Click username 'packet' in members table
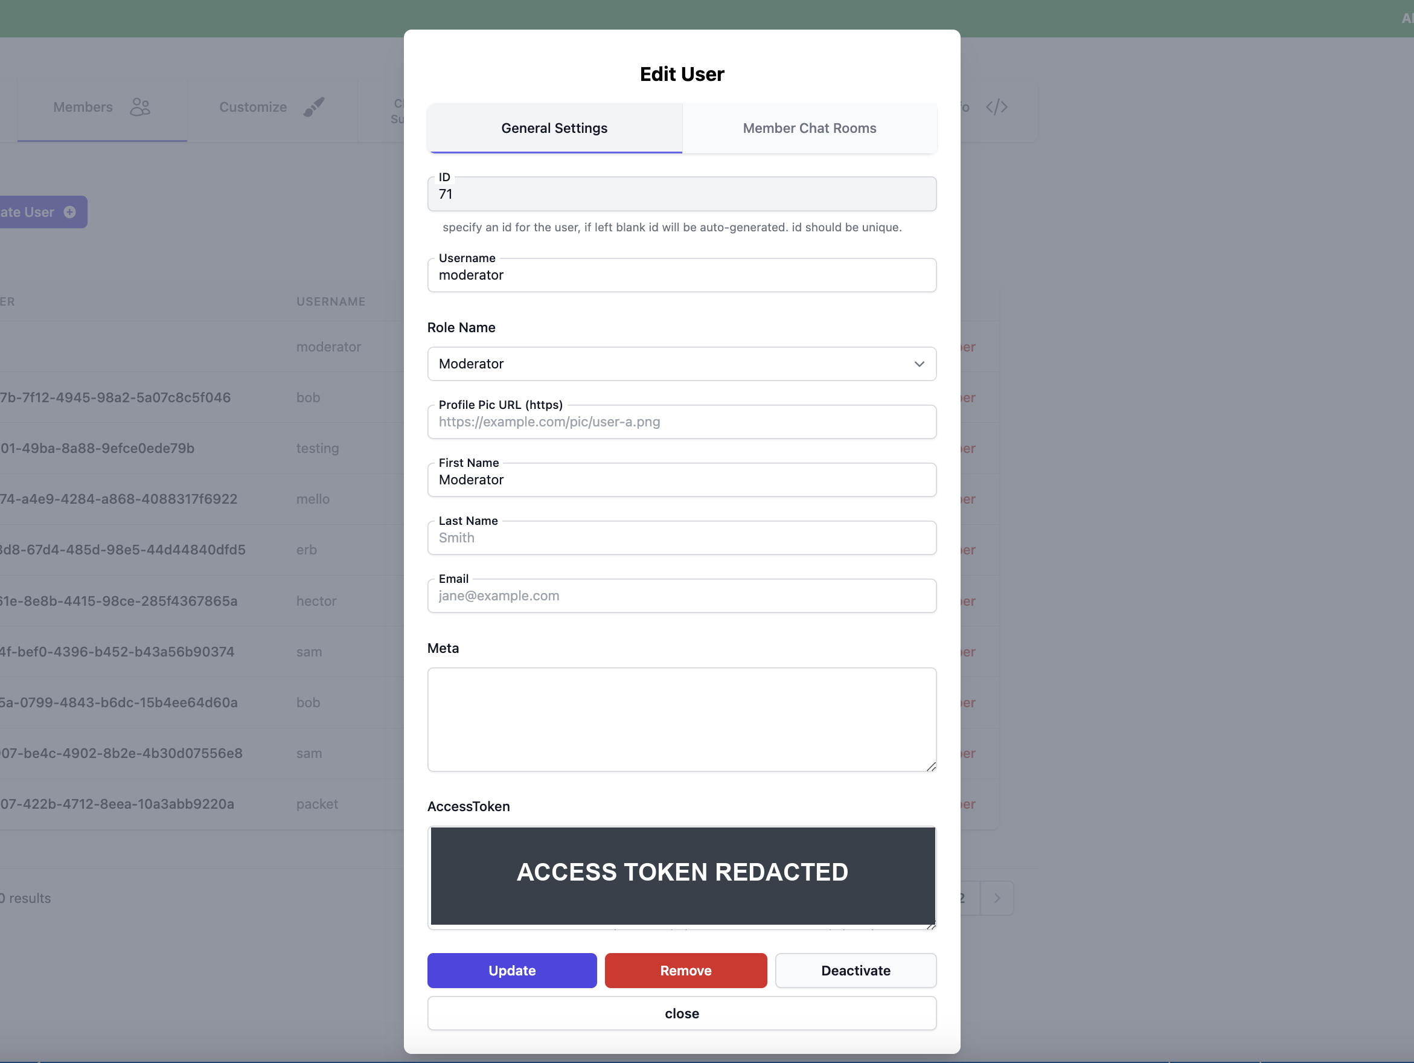The height and width of the screenshot is (1063, 1414). click(x=316, y=804)
